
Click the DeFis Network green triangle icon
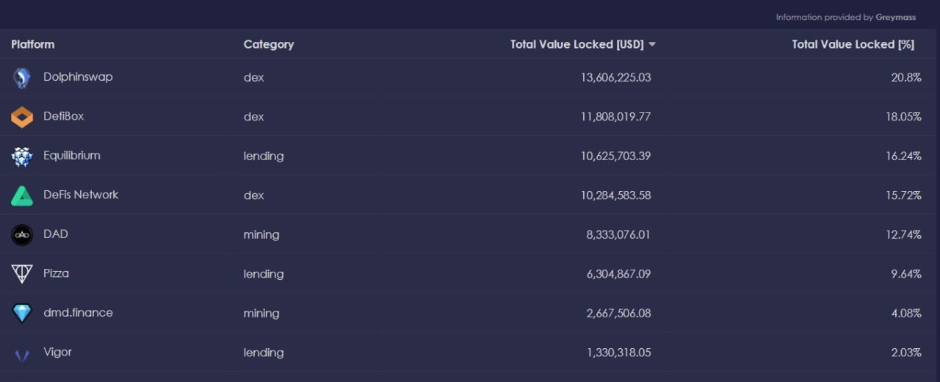[x=22, y=195]
